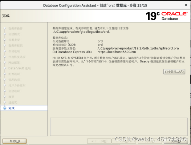Click the EM Express URL https://localhost:5500/em
Viewport: 191px width, 145px height.
[x=116, y=52]
